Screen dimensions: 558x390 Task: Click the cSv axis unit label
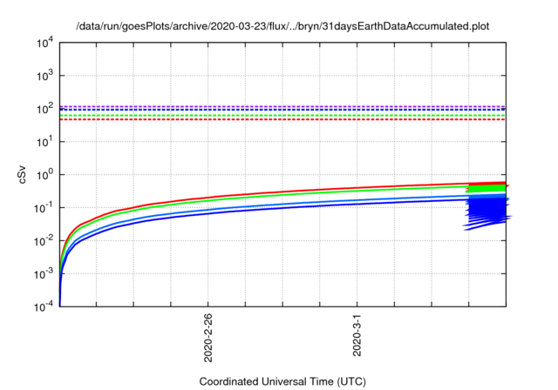22,174
